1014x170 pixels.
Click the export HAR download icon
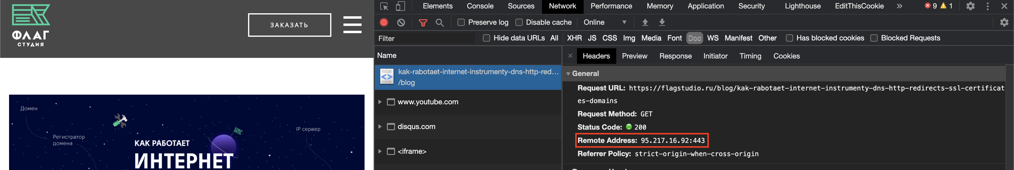662,22
